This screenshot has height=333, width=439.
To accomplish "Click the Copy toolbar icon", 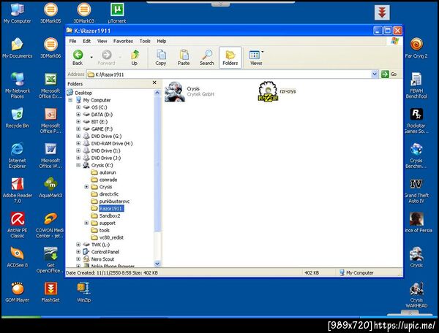I will point(161,58).
